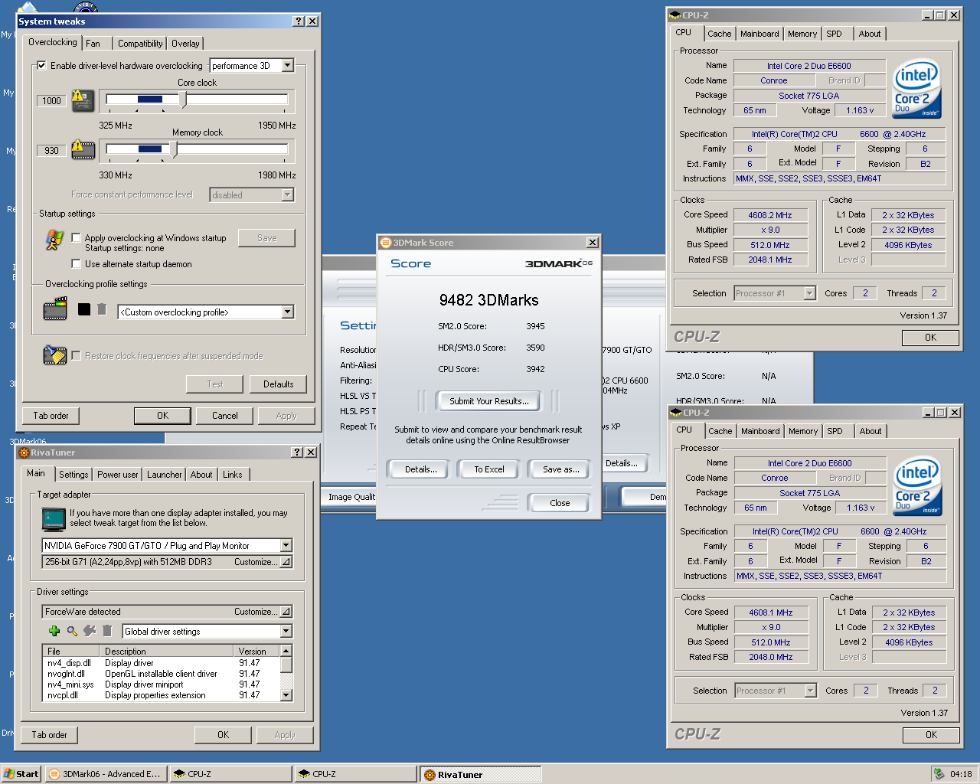Open Overlay tab in System tweaks
The image size is (980, 784).
[185, 44]
